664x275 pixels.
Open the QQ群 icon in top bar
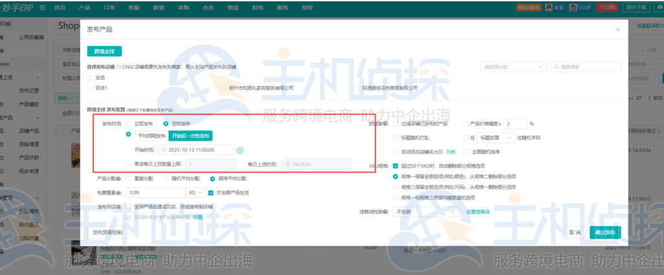580,8
